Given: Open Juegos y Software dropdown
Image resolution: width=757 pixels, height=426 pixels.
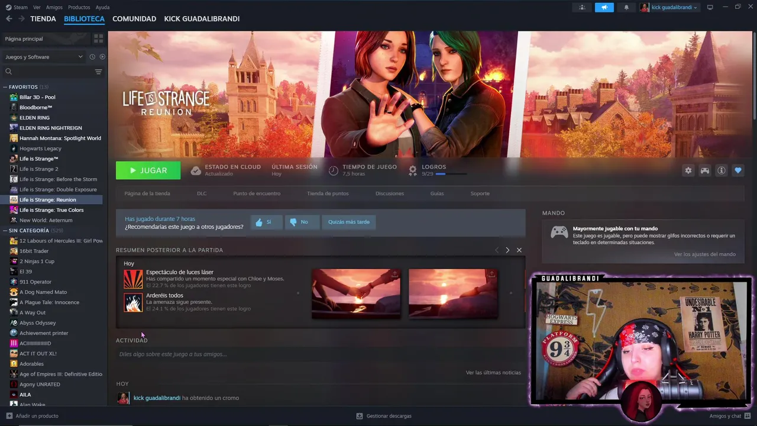Looking at the screenshot, I should 44,57.
